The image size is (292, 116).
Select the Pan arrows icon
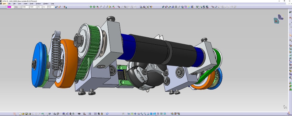(x=135, y=114)
